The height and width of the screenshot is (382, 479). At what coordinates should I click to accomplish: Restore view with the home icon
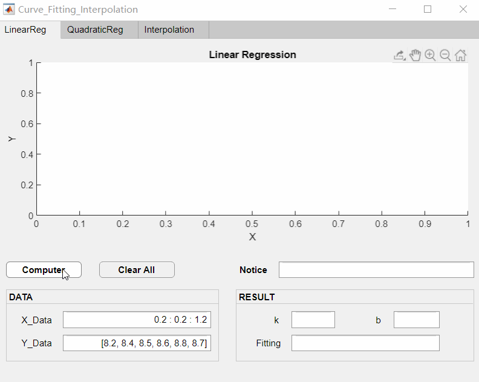[461, 55]
